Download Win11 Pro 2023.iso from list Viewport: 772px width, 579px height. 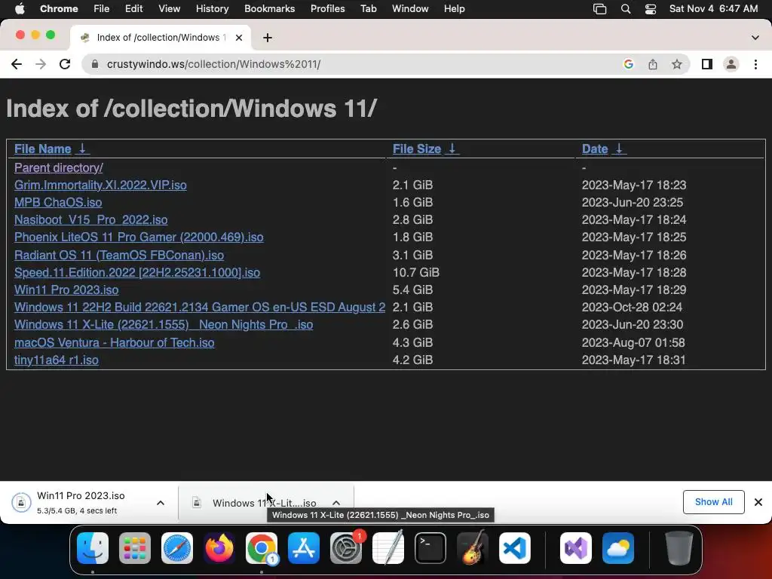click(66, 289)
